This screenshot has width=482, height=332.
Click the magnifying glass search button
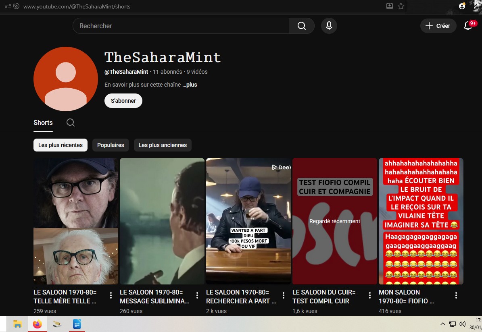301,26
